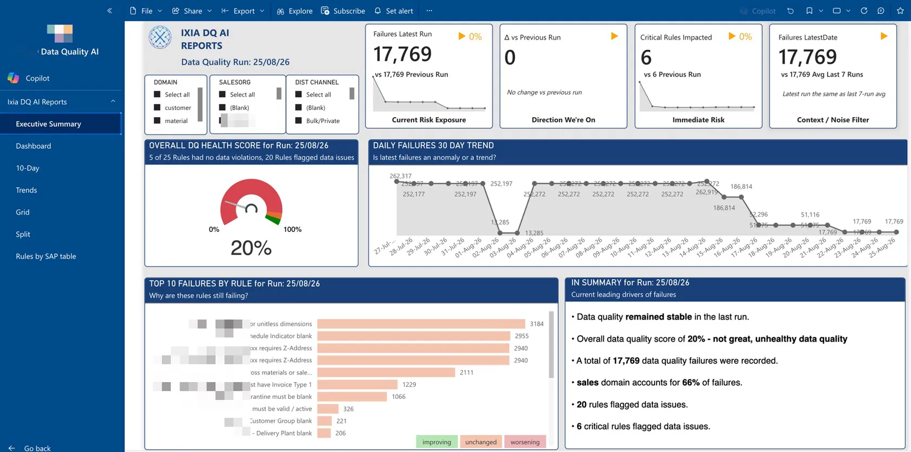Click the 20% health score value

point(251,248)
